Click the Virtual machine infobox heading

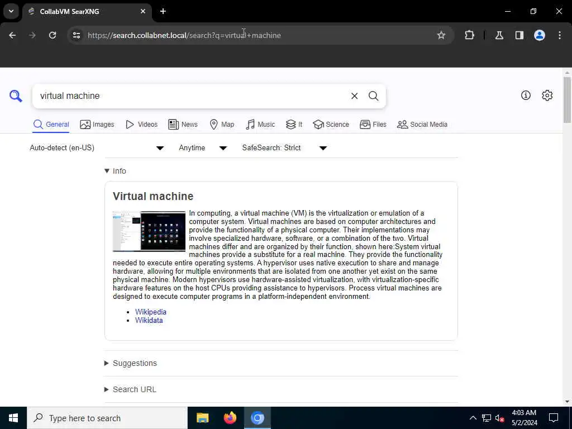tap(153, 196)
